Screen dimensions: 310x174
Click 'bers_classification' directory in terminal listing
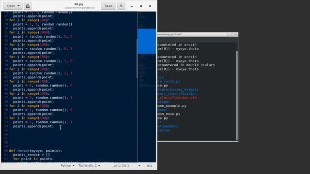[x=177, y=94]
